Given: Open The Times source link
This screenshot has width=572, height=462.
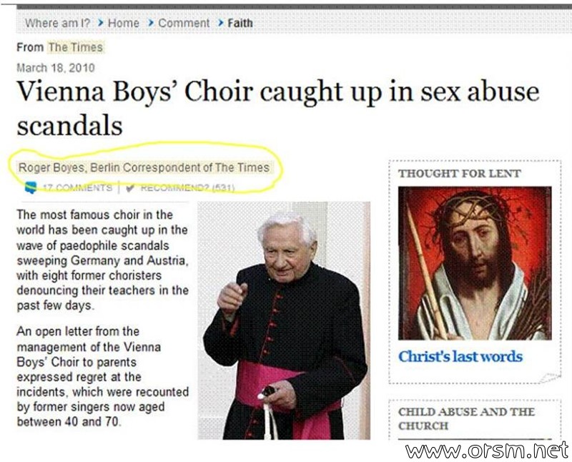Looking at the screenshot, I should pyautogui.click(x=76, y=47).
